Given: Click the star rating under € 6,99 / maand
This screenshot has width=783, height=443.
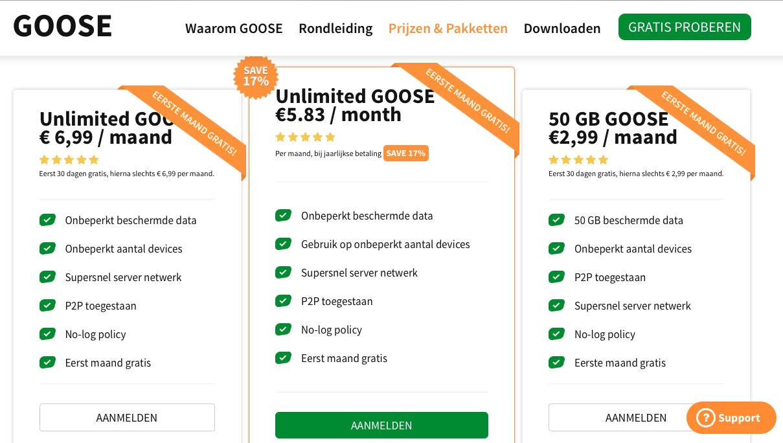Looking at the screenshot, I should coord(69,160).
